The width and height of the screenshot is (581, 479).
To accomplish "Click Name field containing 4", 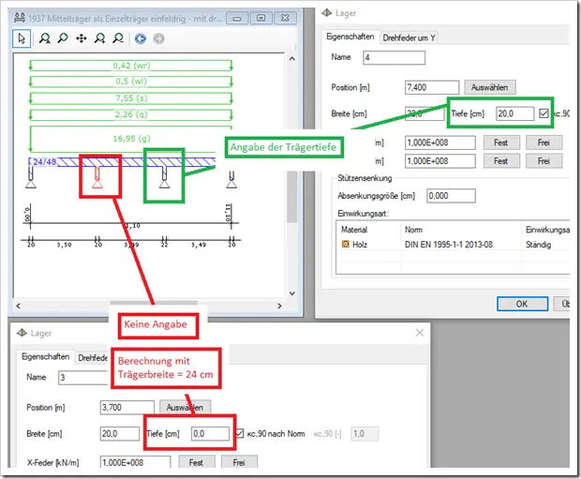I will tap(394, 58).
